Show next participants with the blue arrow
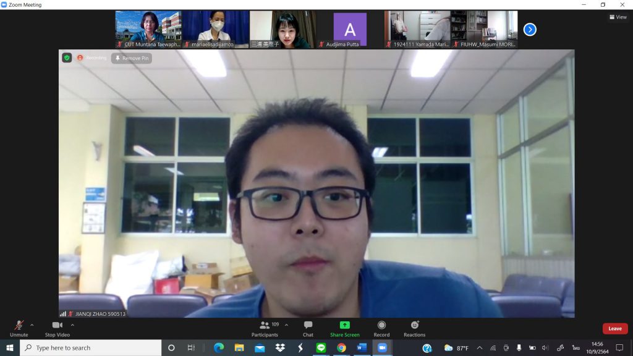The width and height of the screenshot is (633, 356). [530, 30]
